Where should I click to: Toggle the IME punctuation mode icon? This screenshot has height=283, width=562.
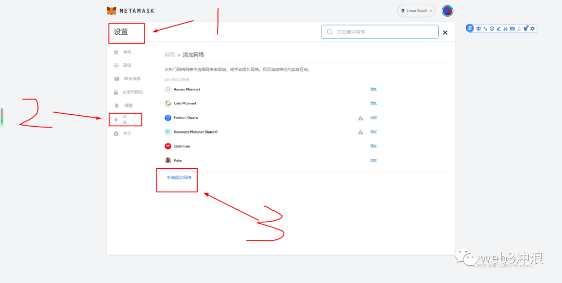click(486, 29)
